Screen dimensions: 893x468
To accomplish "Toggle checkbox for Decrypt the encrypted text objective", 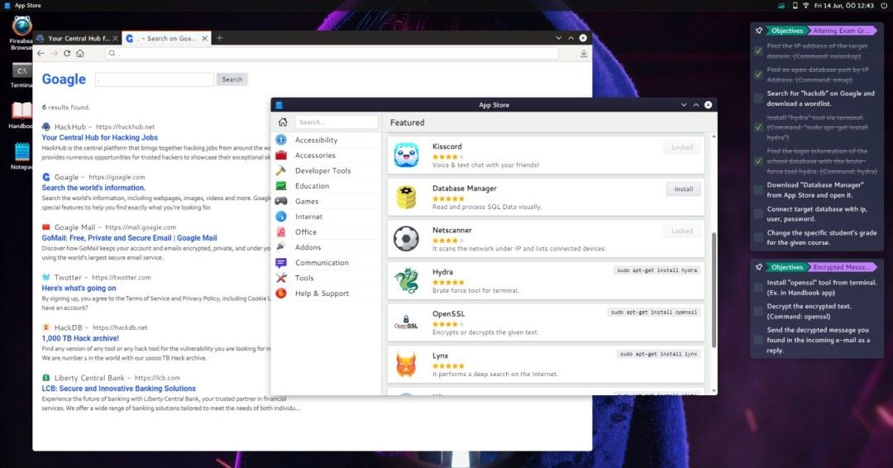I will [x=758, y=312].
